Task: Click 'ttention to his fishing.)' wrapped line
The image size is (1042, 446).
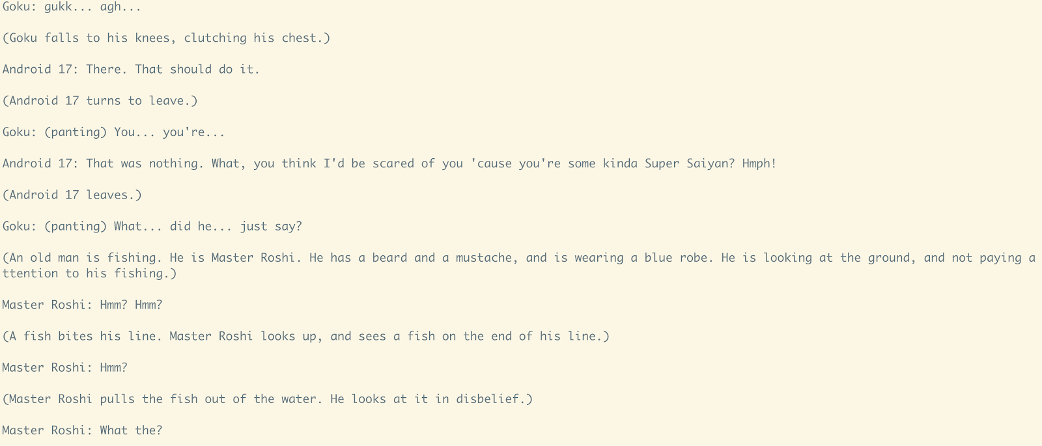Action: (90, 273)
